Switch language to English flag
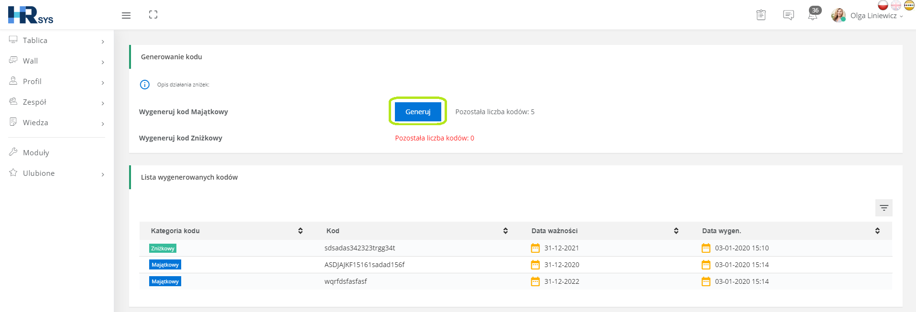This screenshot has width=916, height=312. tap(896, 5)
